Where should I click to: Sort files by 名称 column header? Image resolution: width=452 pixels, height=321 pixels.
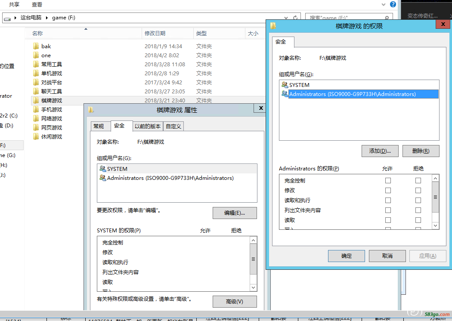(37, 34)
